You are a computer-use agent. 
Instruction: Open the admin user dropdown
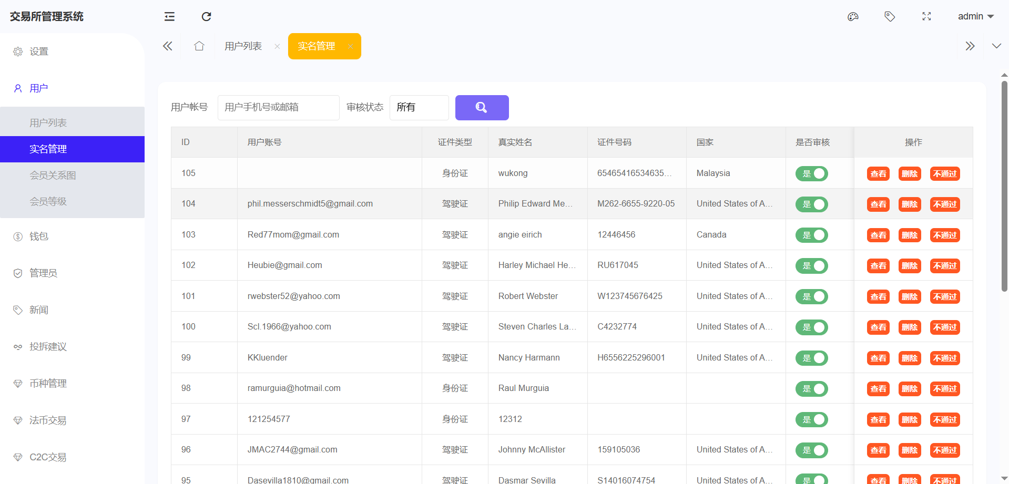[x=975, y=17]
